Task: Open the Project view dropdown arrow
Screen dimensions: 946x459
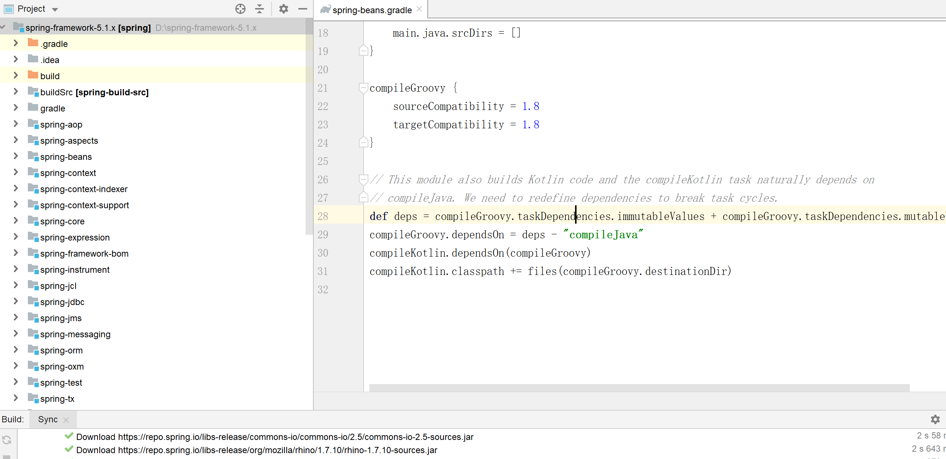Action: pyautogui.click(x=55, y=10)
